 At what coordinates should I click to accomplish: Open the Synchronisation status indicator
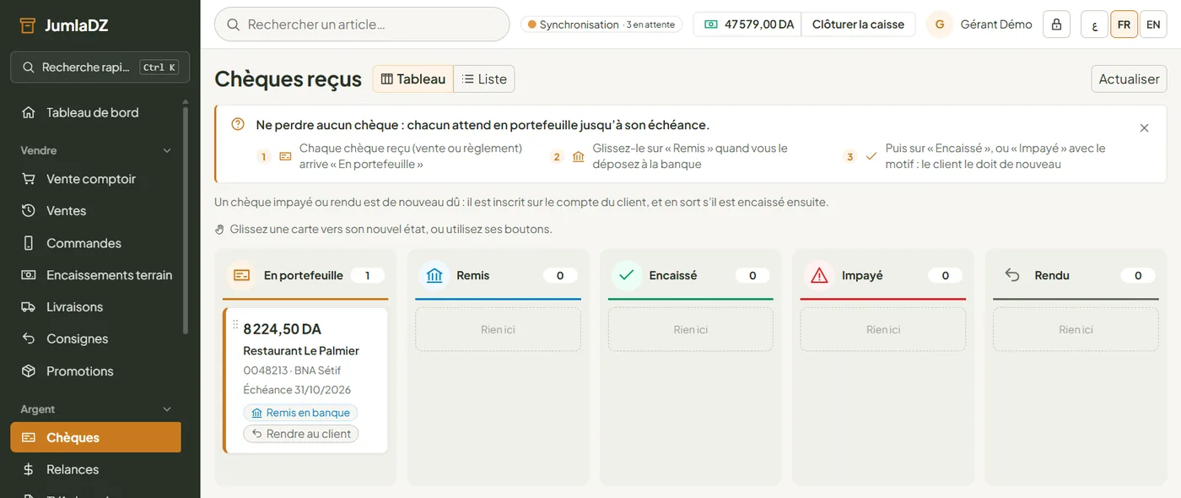601,24
